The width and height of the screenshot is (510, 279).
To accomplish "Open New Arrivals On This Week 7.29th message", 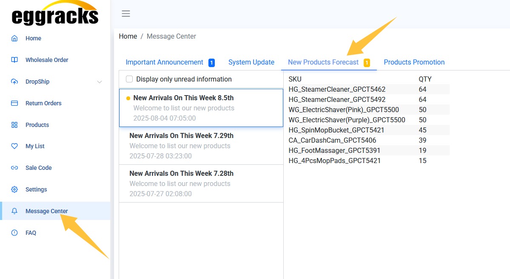I will (x=181, y=136).
